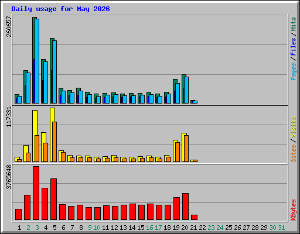Click the 'Daily usage for May 2026' title
The width and height of the screenshot is (300, 234).
[x=60, y=9]
